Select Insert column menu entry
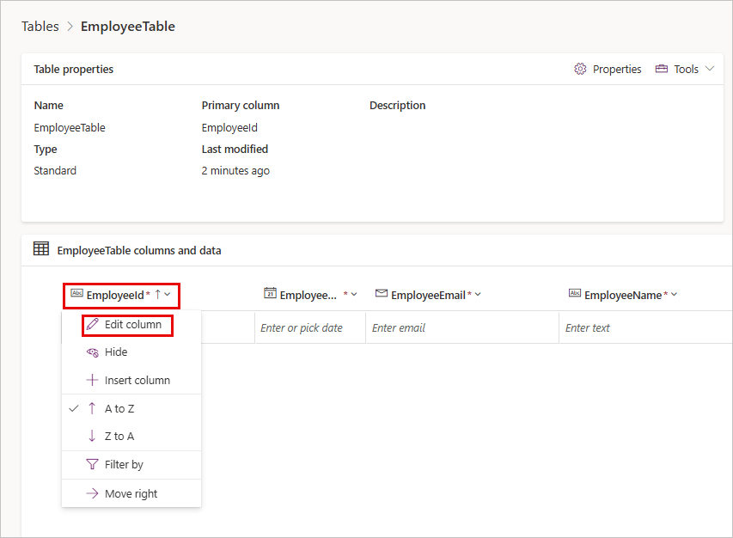Viewport: 733px width, 538px height. (x=131, y=380)
